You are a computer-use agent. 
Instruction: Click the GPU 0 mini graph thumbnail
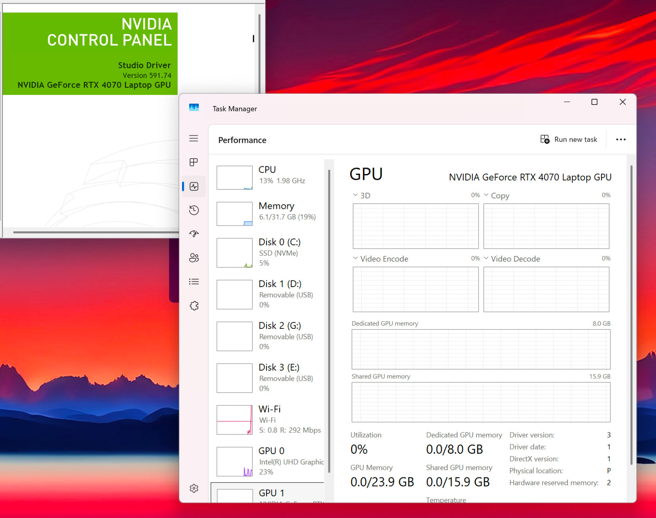pos(235,461)
